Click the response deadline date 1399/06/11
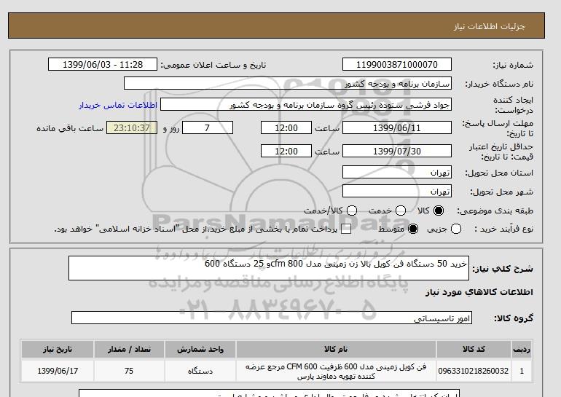The image size is (561, 397). [x=397, y=127]
